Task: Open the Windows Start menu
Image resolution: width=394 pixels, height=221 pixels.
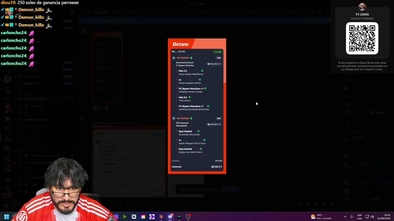Action: pos(6,217)
